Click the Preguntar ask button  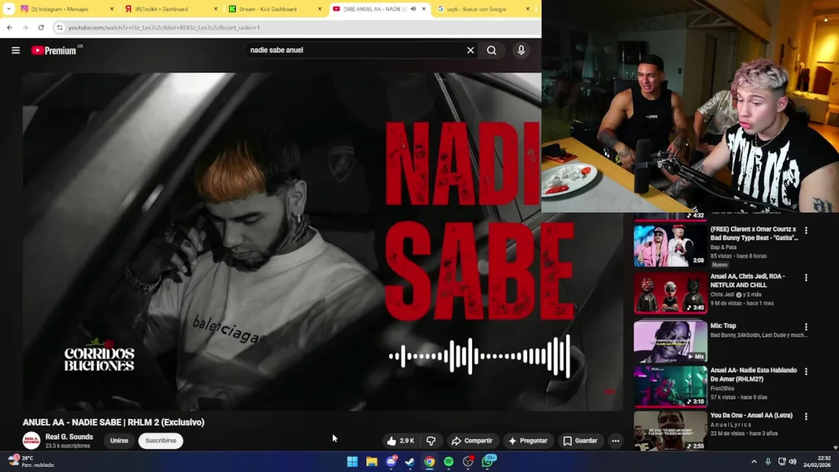[528, 441]
